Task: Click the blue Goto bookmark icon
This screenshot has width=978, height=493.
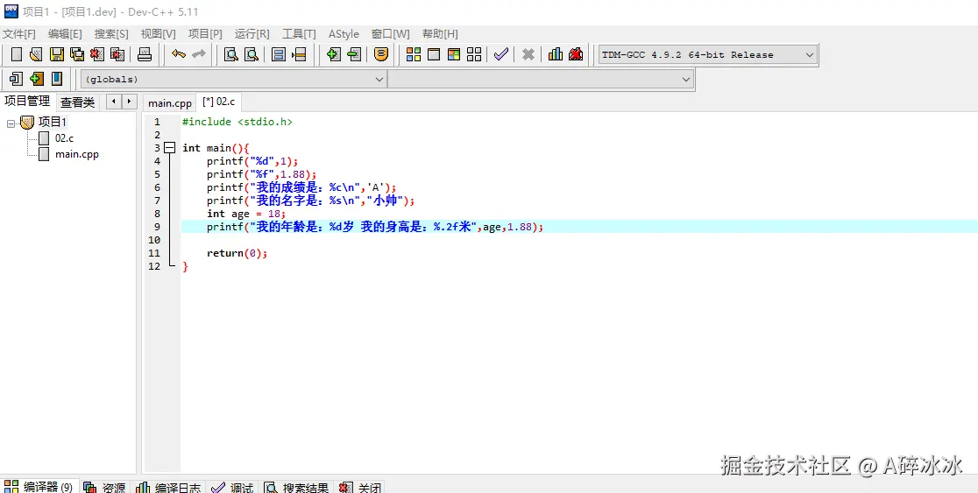Action: pos(57,79)
